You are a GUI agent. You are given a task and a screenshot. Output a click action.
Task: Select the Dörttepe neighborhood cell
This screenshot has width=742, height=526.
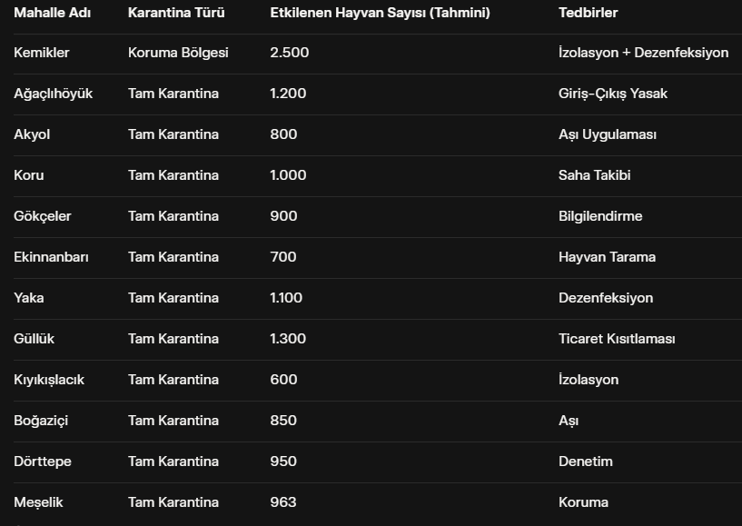click(x=43, y=461)
